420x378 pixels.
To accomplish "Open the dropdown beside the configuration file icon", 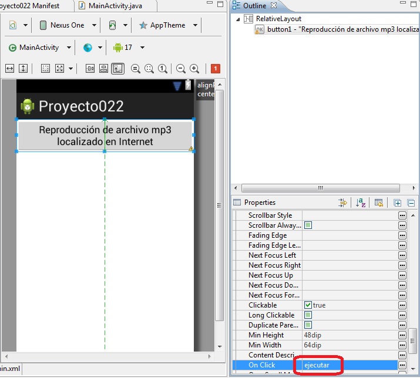I will click(x=25, y=25).
